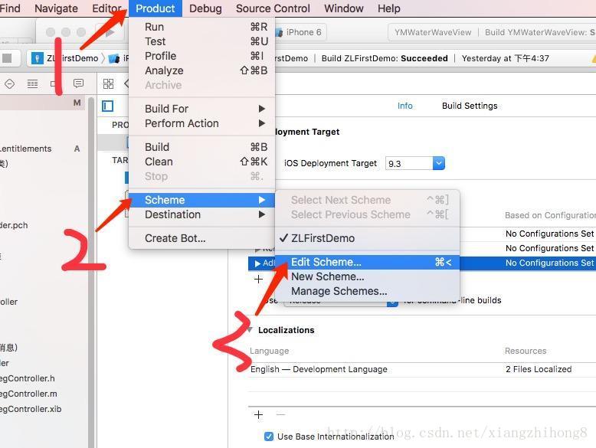Screen dimensions: 596x448
Task: Click the 2 Files Localized cell
Action: [539, 369]
